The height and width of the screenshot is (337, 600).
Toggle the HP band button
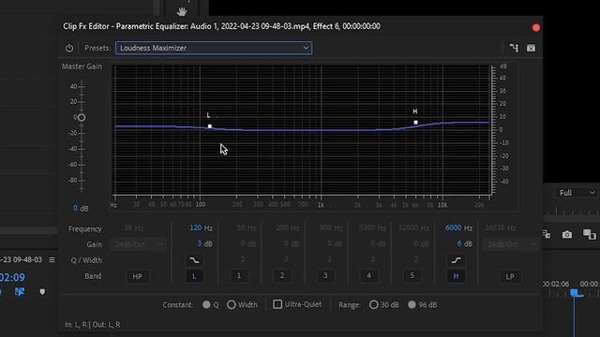click(x=138, y=276)
